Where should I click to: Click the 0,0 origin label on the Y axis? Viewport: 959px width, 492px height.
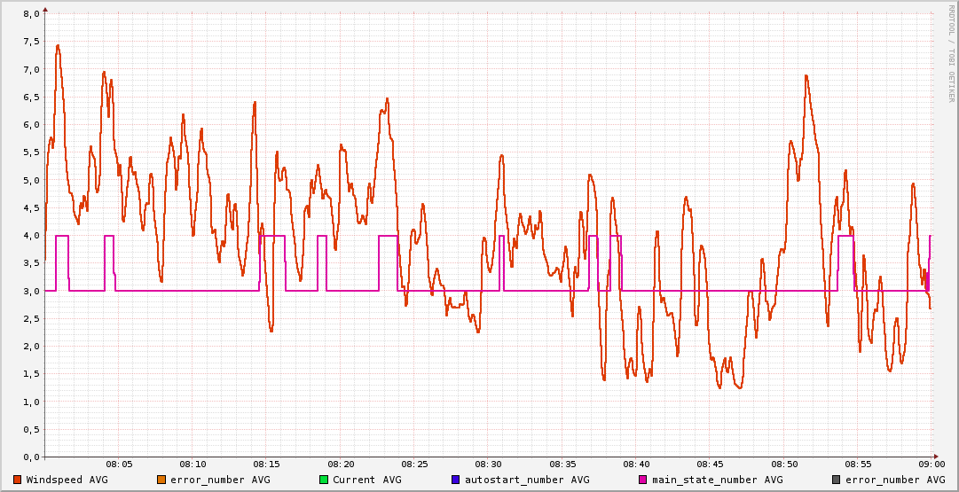tap(30, 457)
